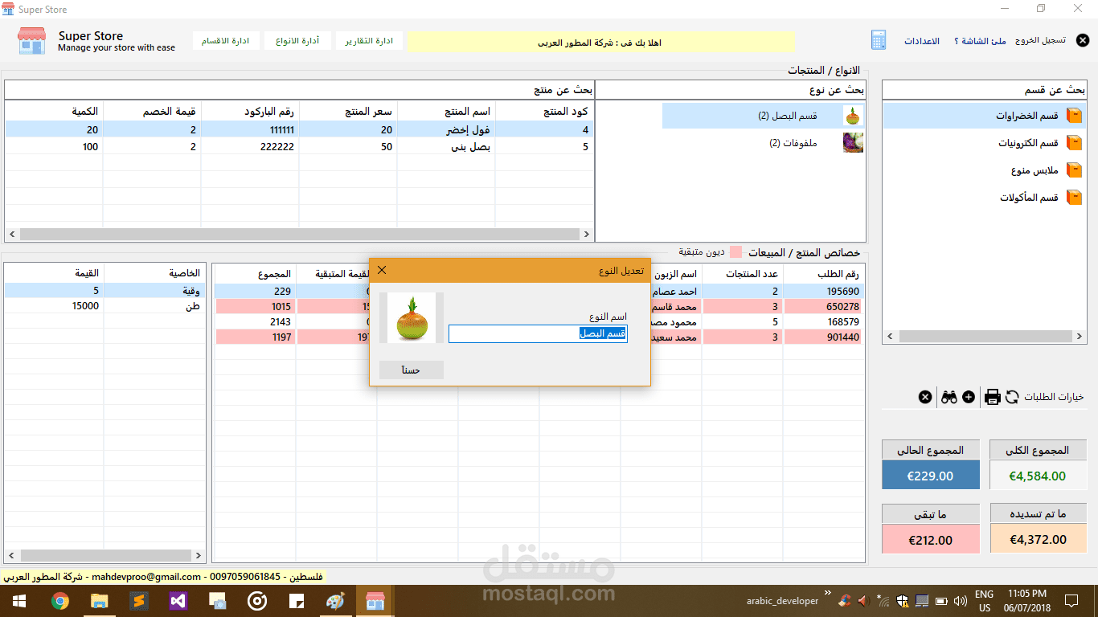Close the تعديل النوع dialog
Image resolution: width=1098 pixels, height=617 pixels.
[x=382, y=270]
